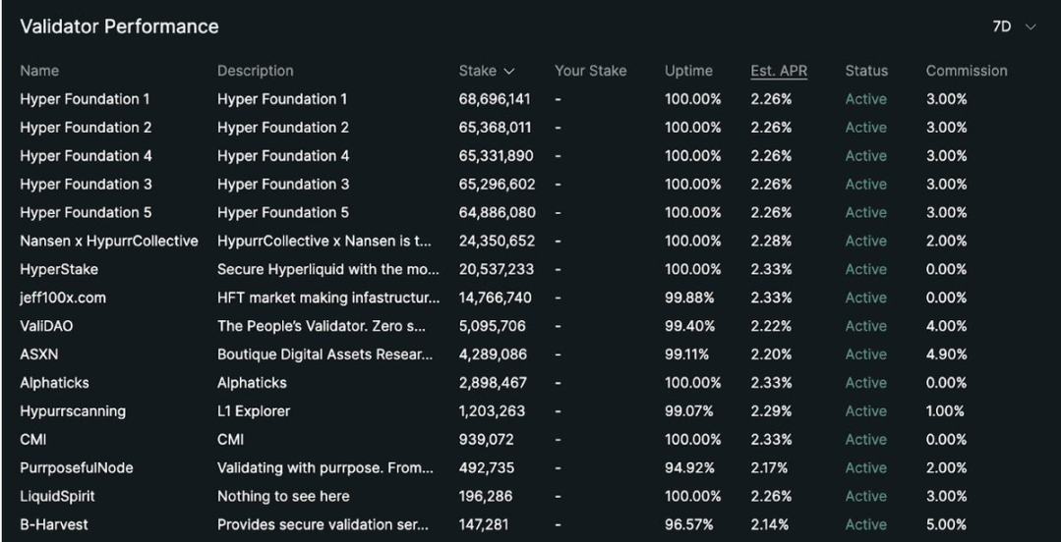This screenshot has height=542, width=1061.
Task: Click the jeff100x.com validator name
Action: tap(63, 298)
